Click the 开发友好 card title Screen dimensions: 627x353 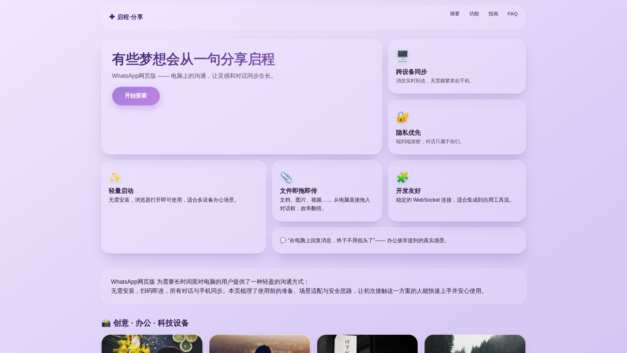coord(408,191)
